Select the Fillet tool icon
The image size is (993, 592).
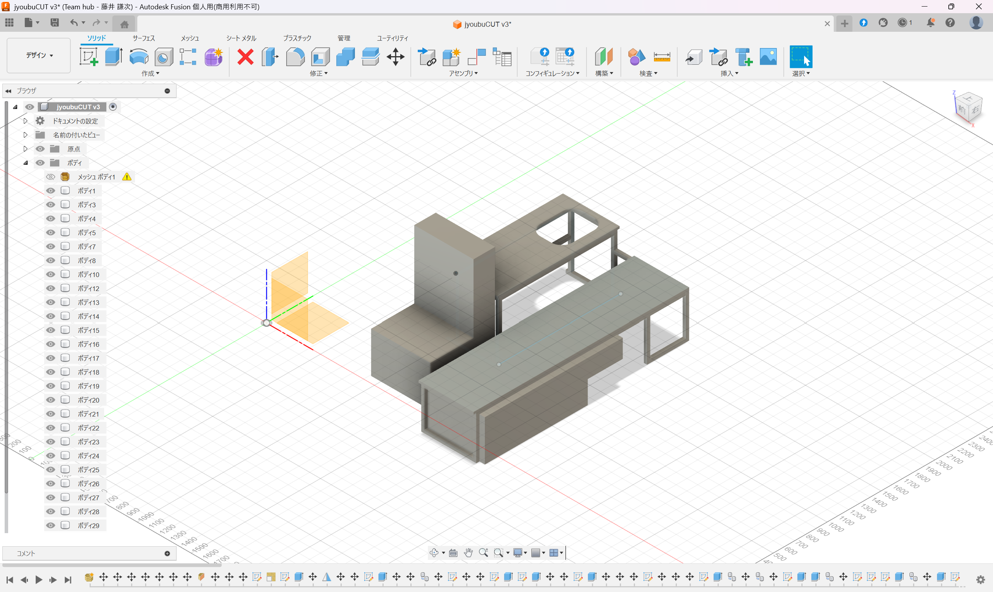(295, 57)
